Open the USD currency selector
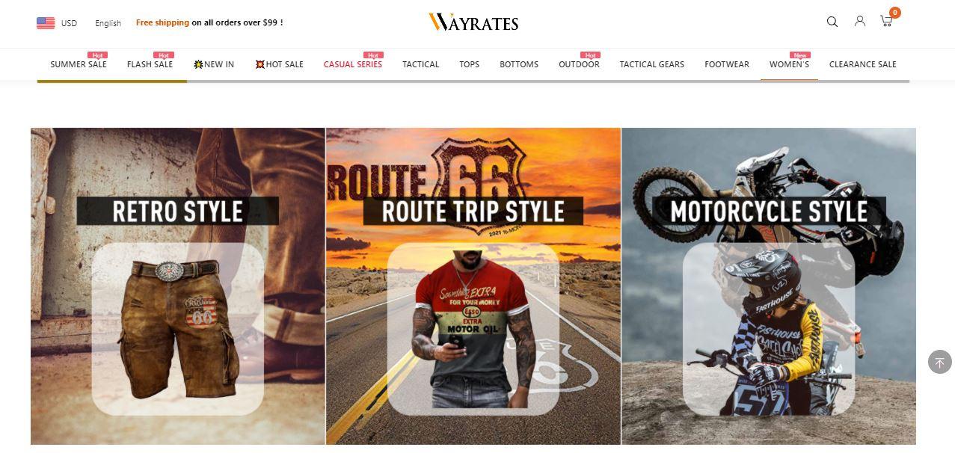 coord(69,23)
